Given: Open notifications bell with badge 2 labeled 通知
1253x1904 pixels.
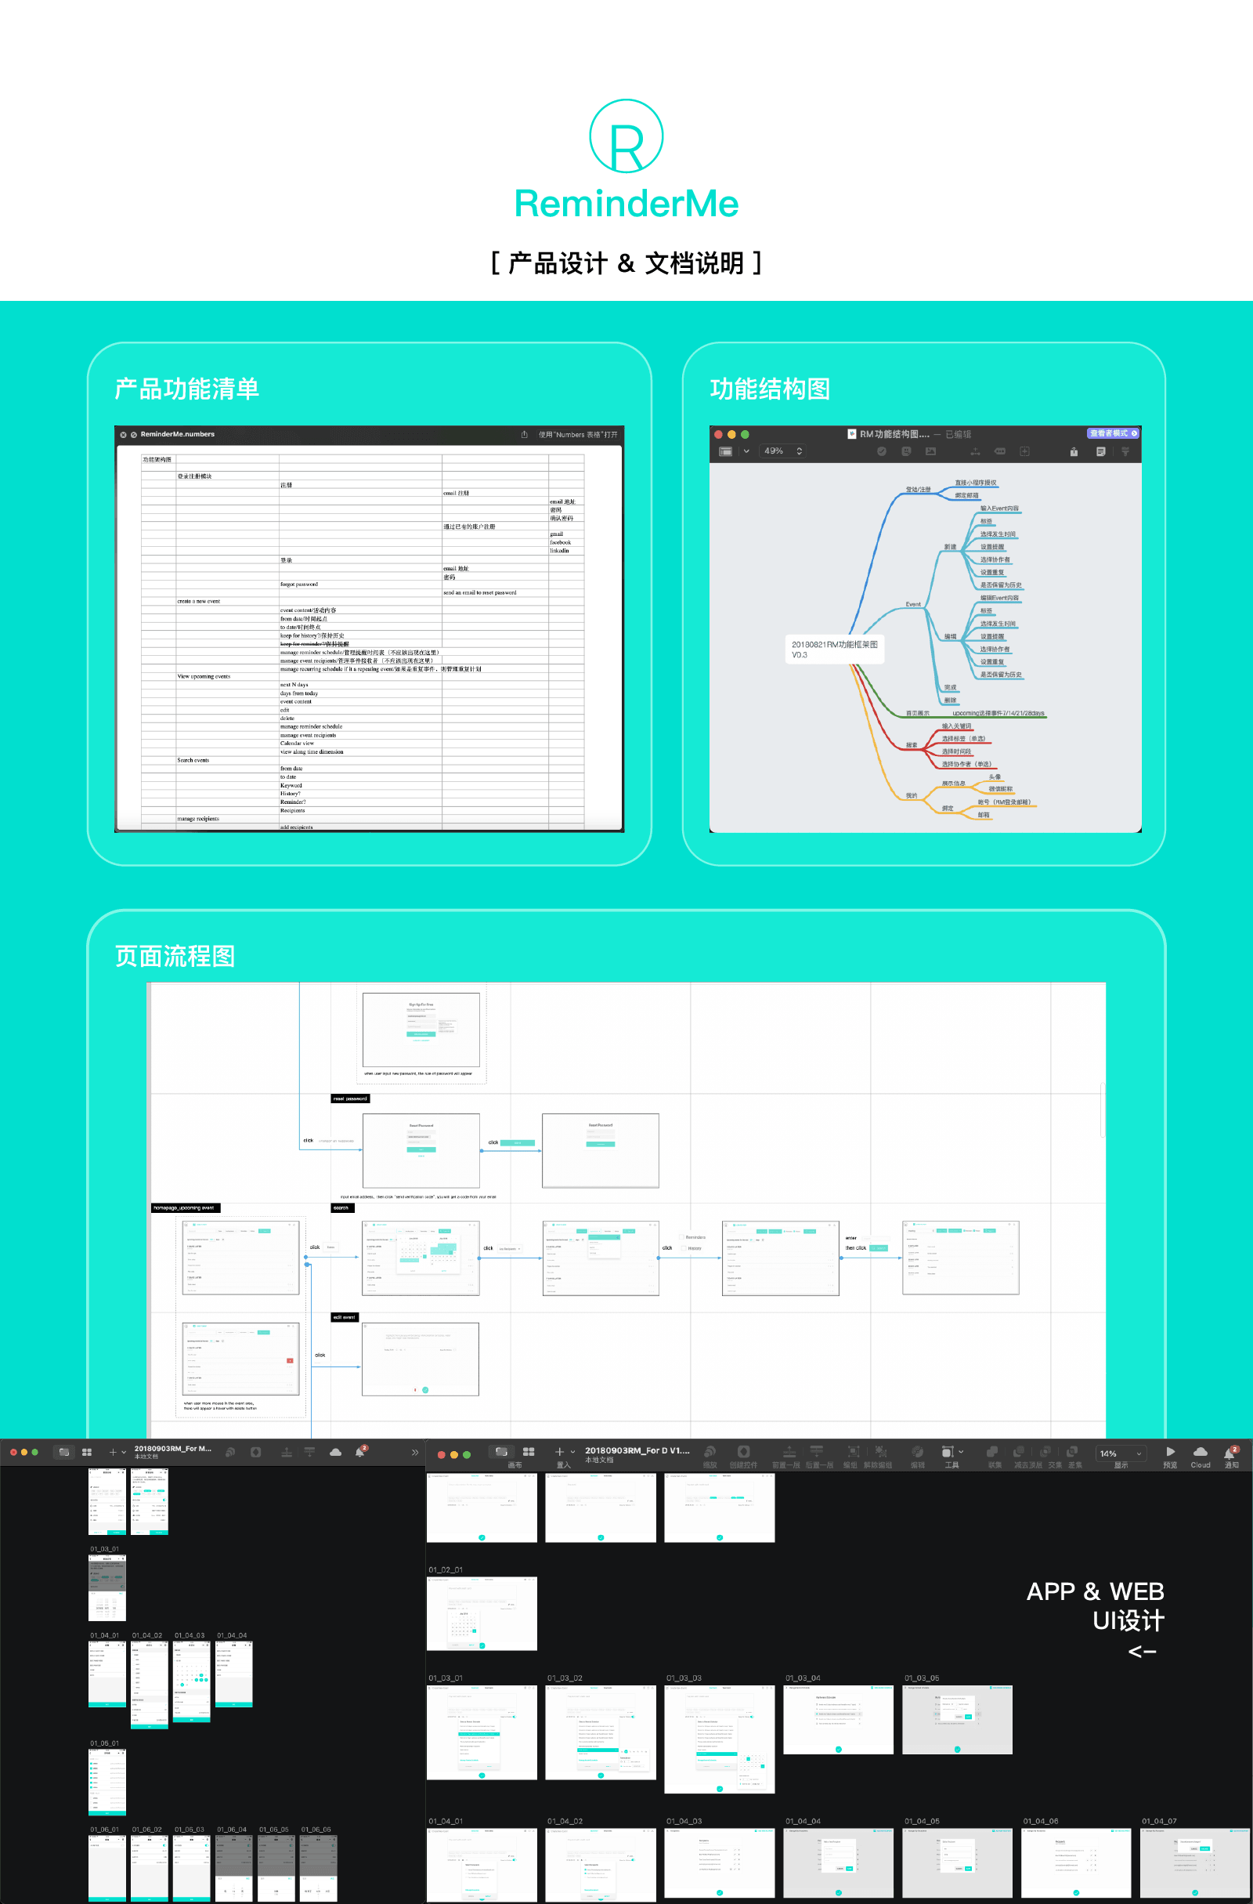Looking at the screenshot, I should 1230,1452.
